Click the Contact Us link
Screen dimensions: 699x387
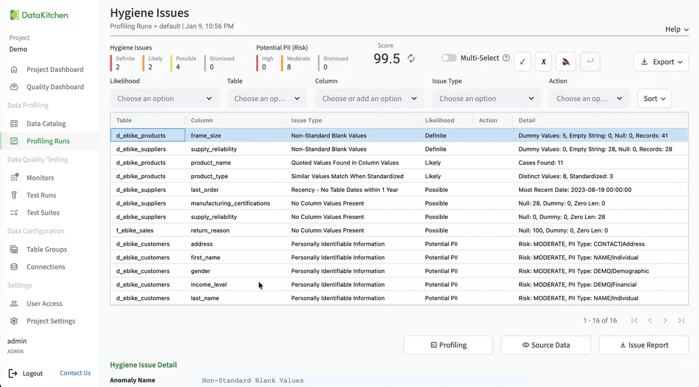(75, 373)
